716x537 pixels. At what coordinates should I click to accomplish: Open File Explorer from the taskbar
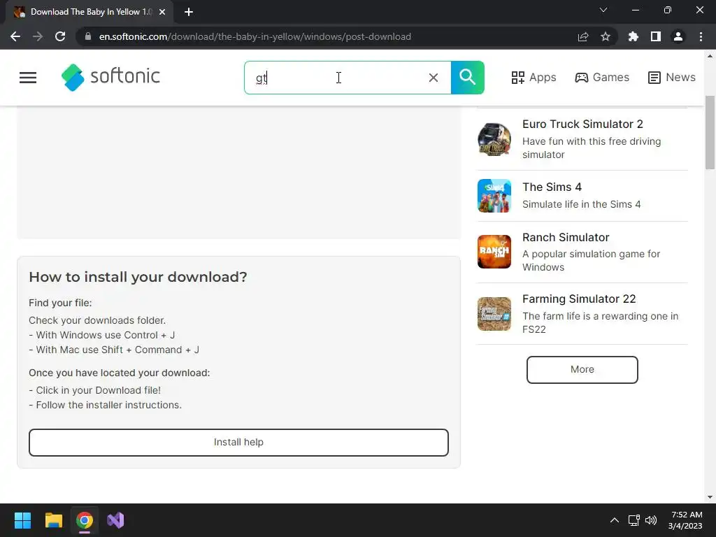(53, 520)
